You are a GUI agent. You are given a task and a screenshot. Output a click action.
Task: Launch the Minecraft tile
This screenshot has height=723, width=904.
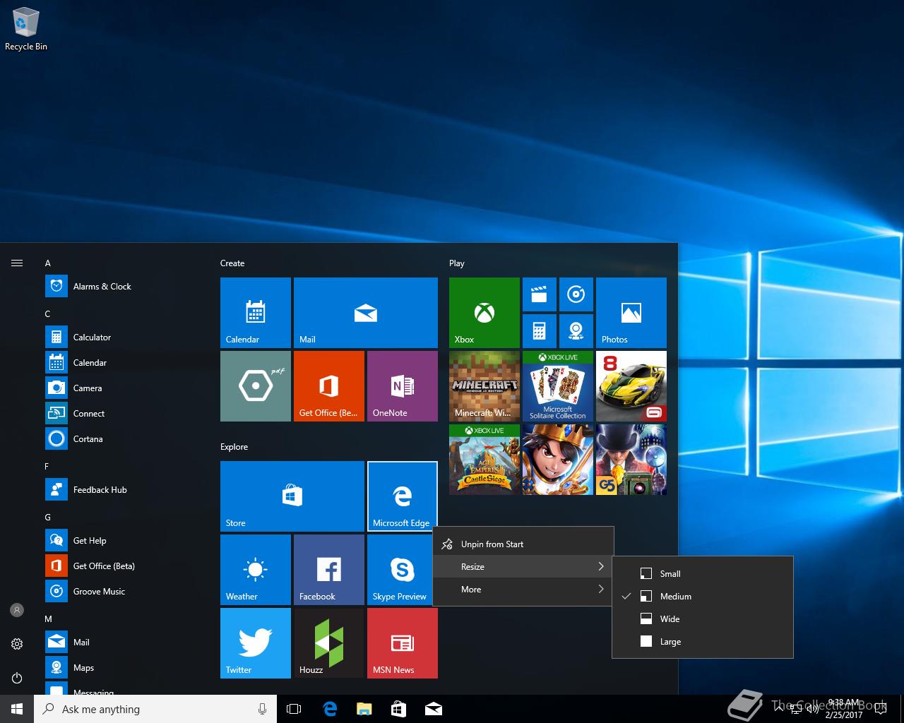click(484, 386)
